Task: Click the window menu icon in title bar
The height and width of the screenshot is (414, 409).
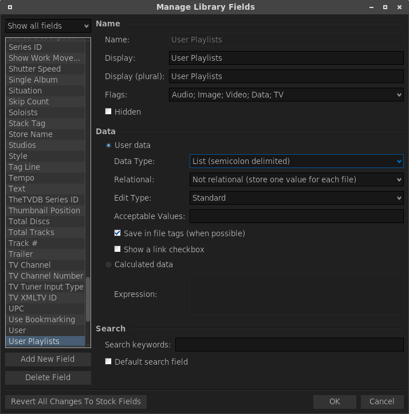Action: click(10, 7)
